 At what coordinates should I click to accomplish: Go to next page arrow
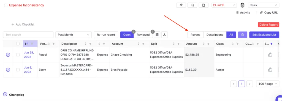tap(250, 84)
